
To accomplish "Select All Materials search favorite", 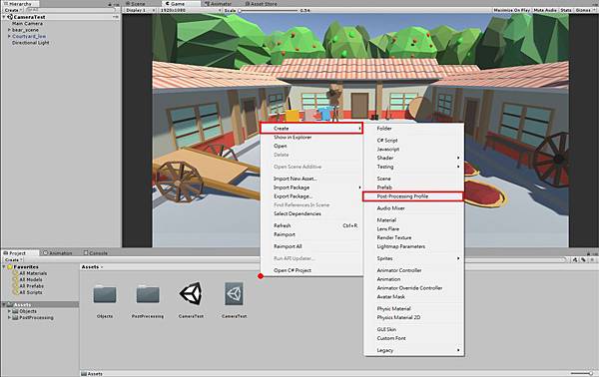I will point(33,273).
